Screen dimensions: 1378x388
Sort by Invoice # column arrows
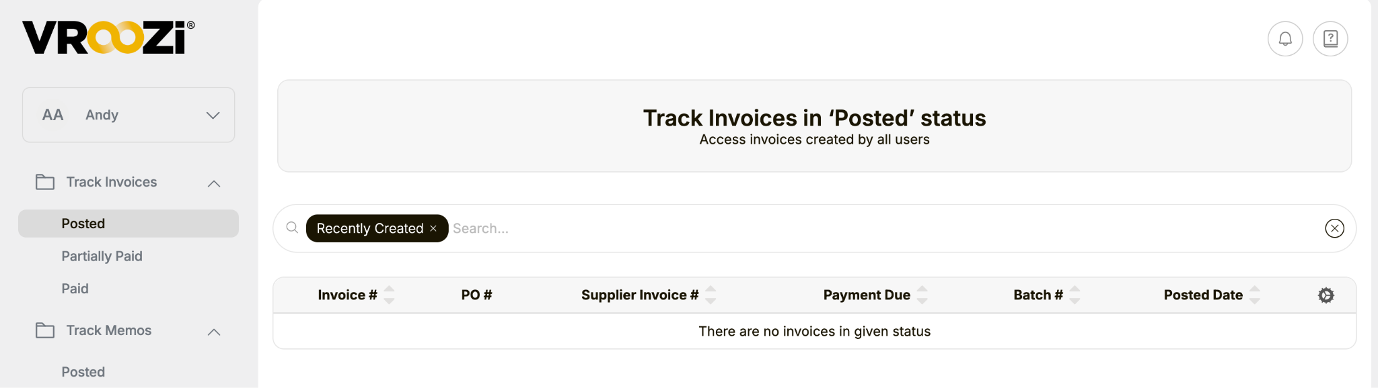point(389,295)
